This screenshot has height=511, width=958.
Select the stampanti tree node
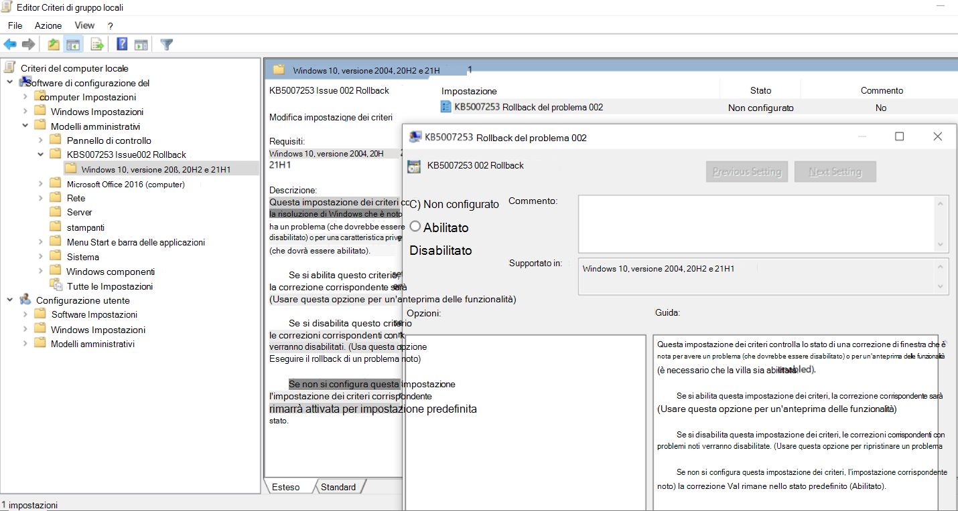point(86,227)
